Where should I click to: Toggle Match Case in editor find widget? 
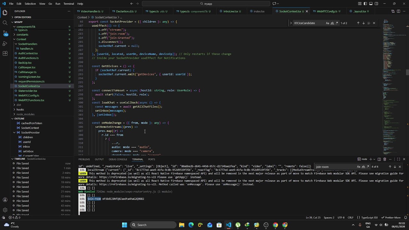point(328,23)
